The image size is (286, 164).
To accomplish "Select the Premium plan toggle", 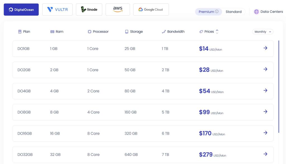I will (x=208, y=12).
